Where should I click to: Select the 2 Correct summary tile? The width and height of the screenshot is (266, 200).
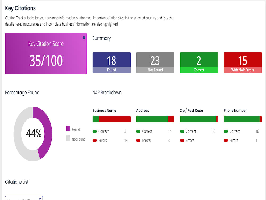(199, 62)
